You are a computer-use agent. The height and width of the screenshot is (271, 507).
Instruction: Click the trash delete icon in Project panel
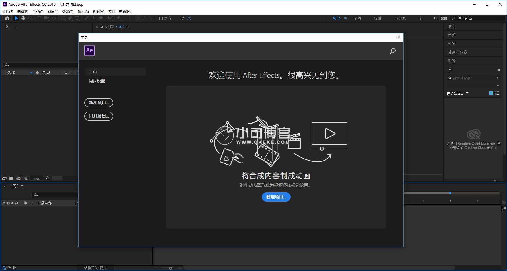(x=47, y=178)
